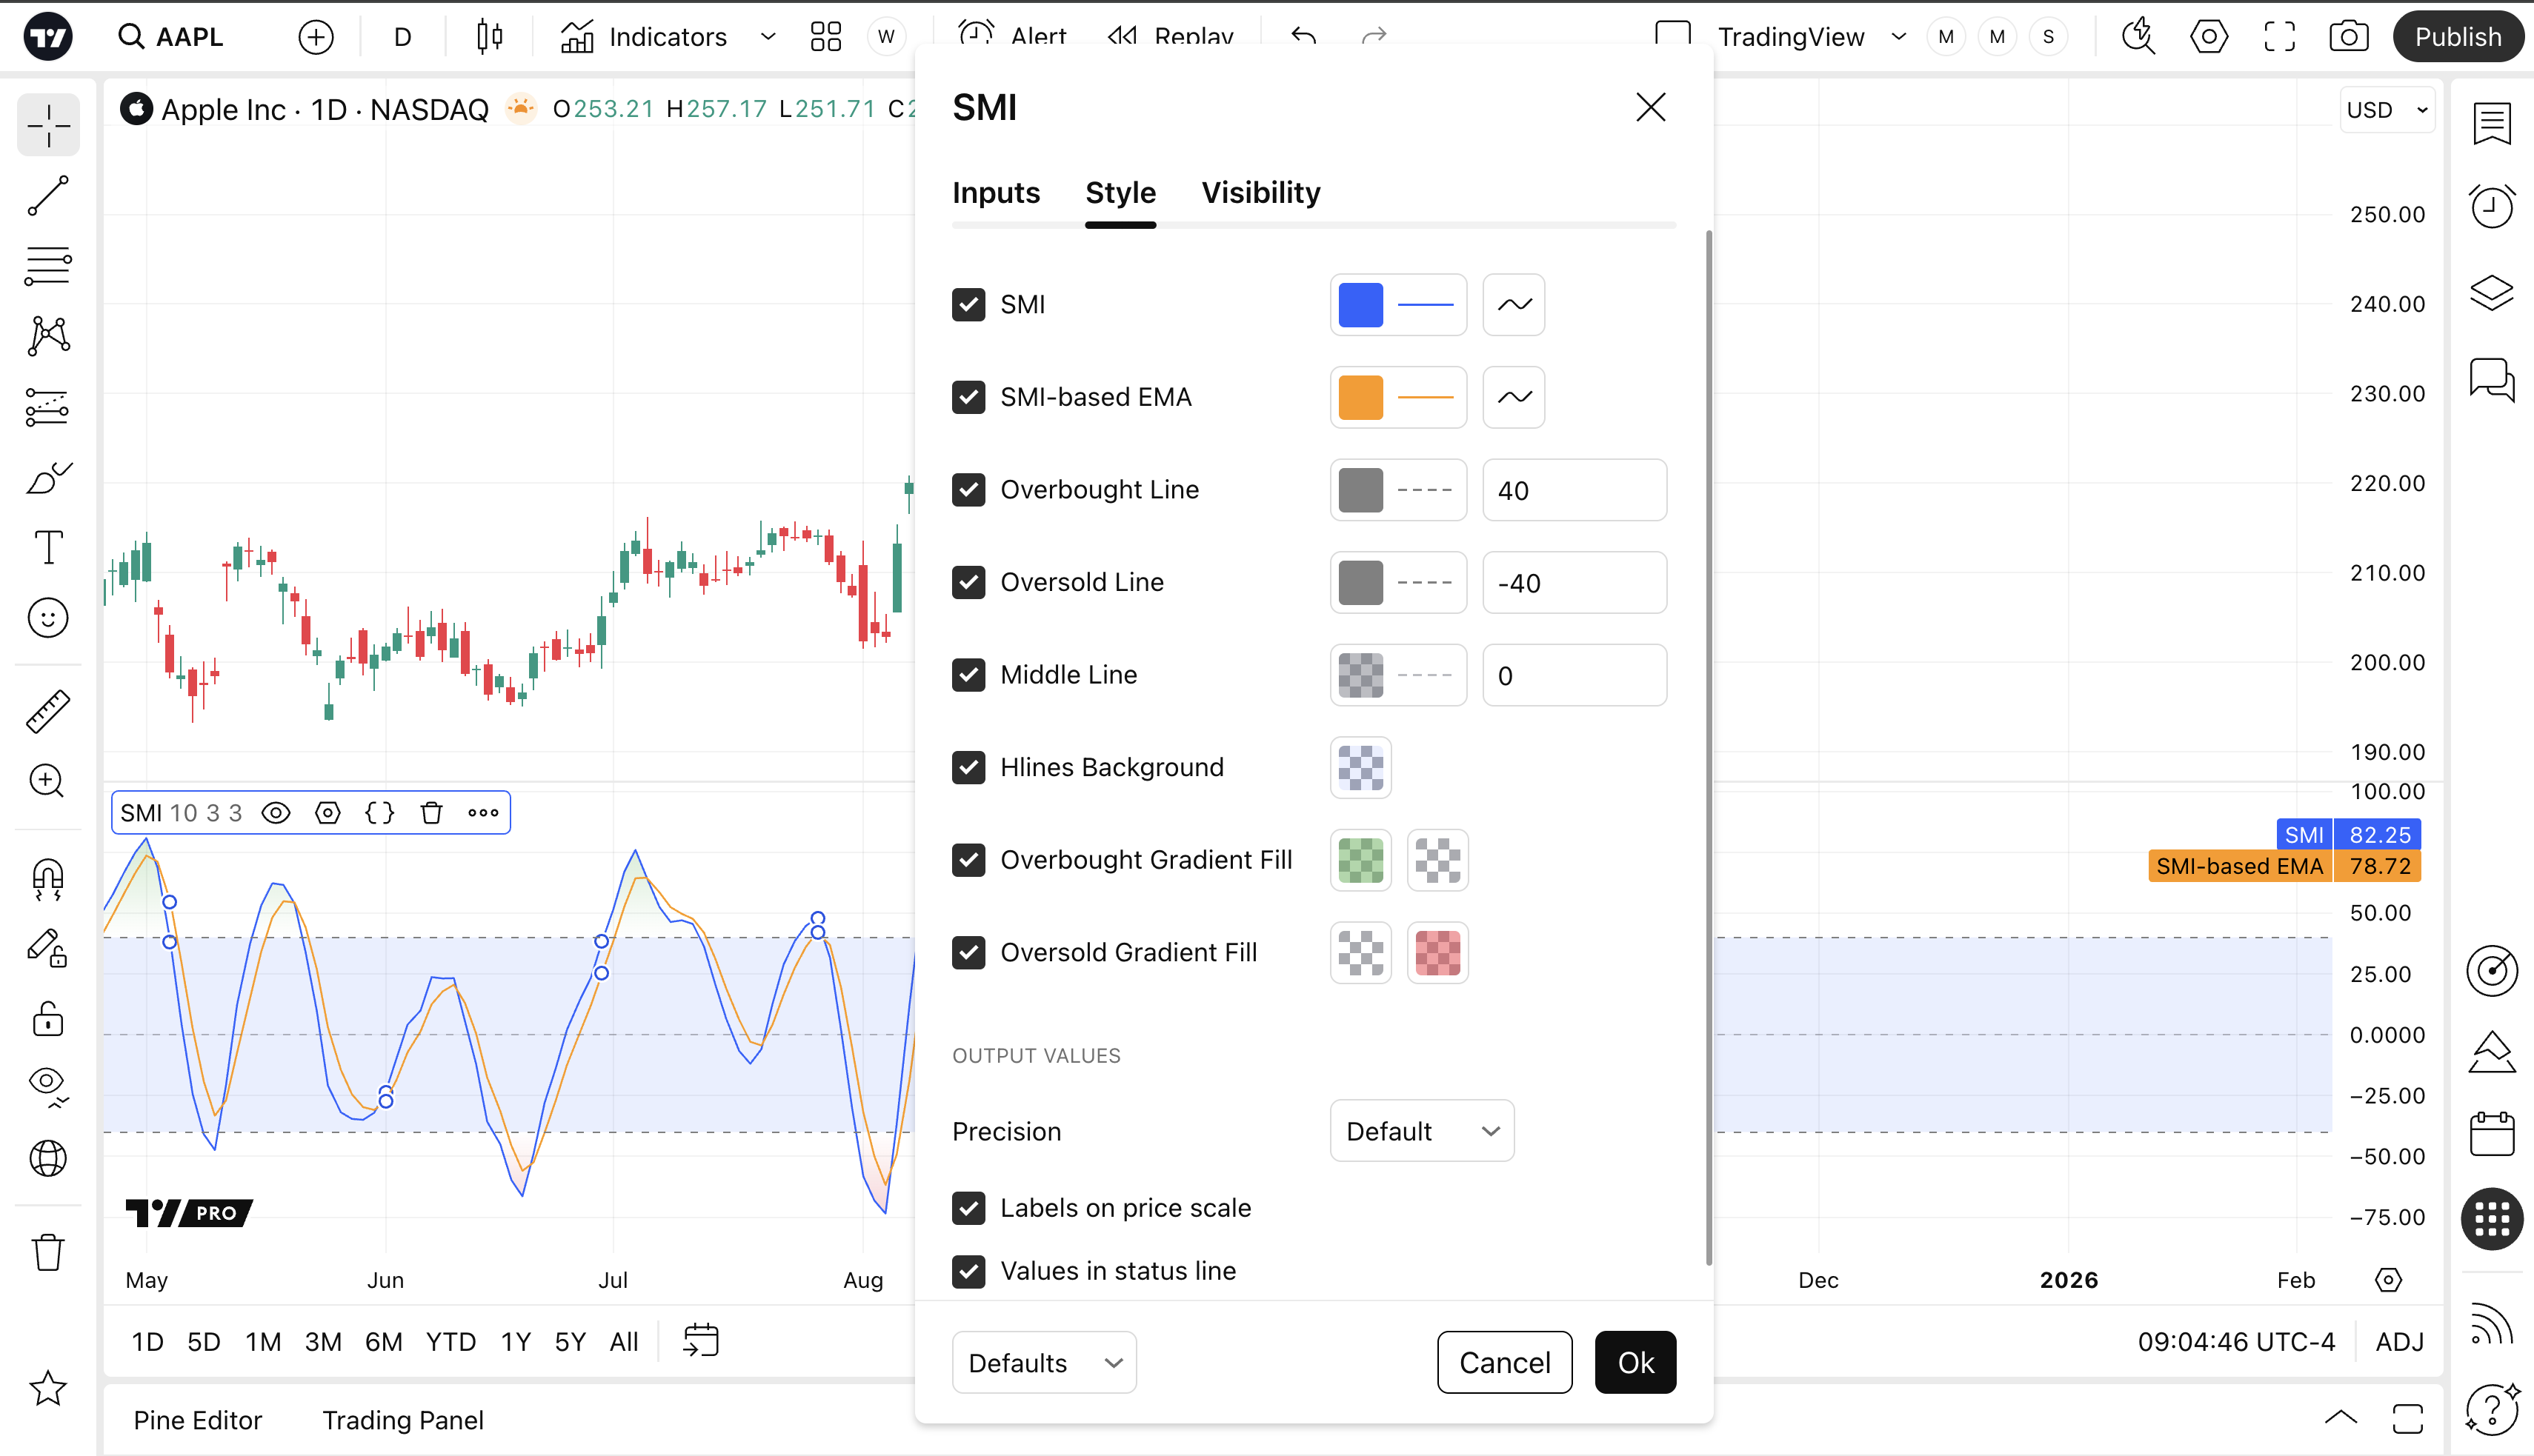Click the Cancel button
Image resolution: width=2534 pixels, height=1456 pixels.
1503,1362
